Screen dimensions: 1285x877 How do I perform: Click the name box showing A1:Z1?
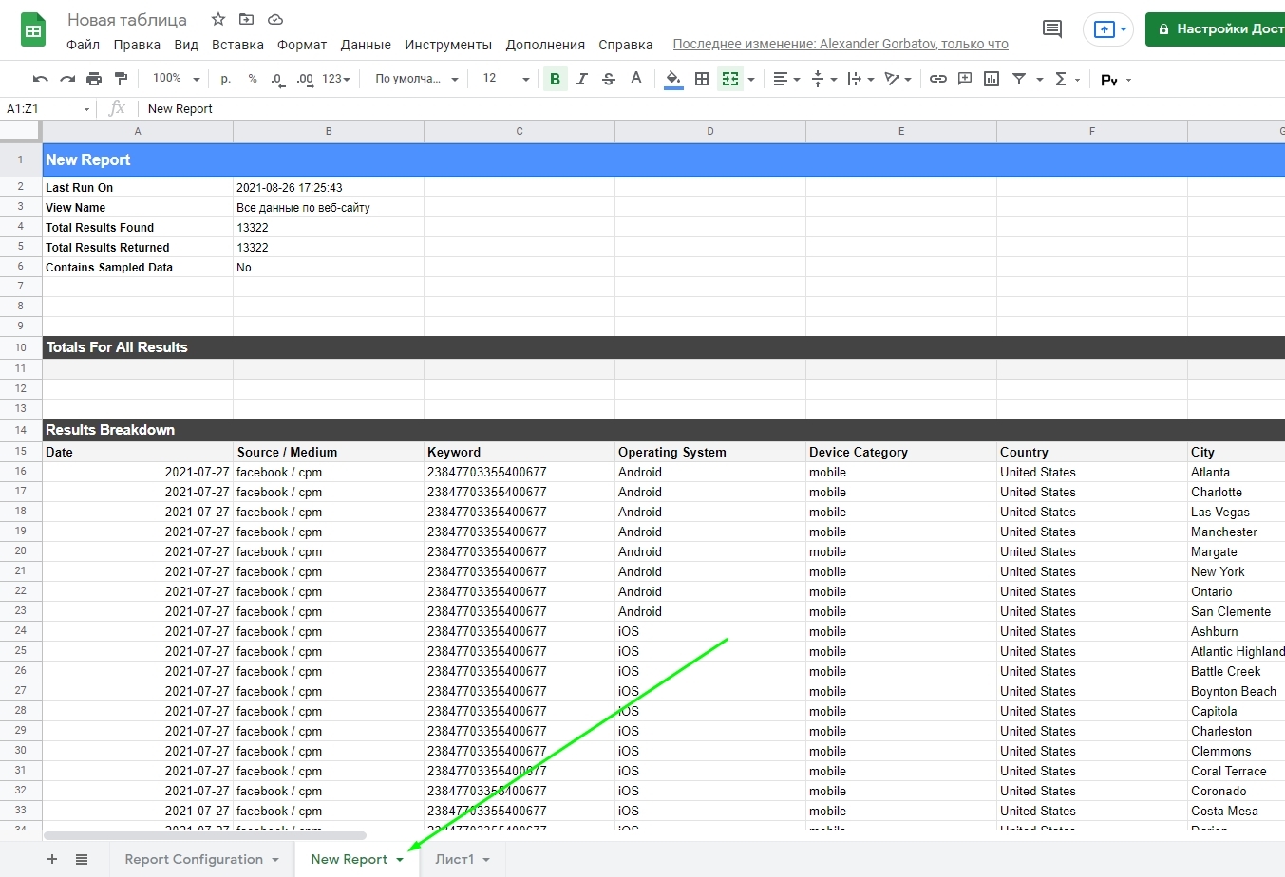(47, 108)
